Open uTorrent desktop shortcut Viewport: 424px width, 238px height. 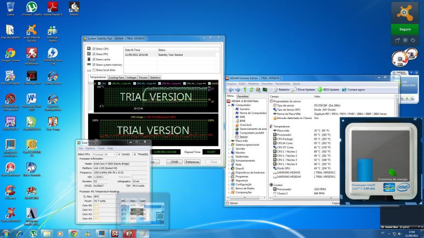click(31, 9)
